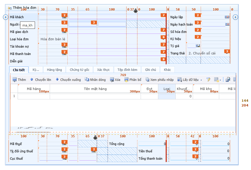
Task: Click the Nhân dòng duplicate row button
Action: pyautogui.click(x=95, y=79)
